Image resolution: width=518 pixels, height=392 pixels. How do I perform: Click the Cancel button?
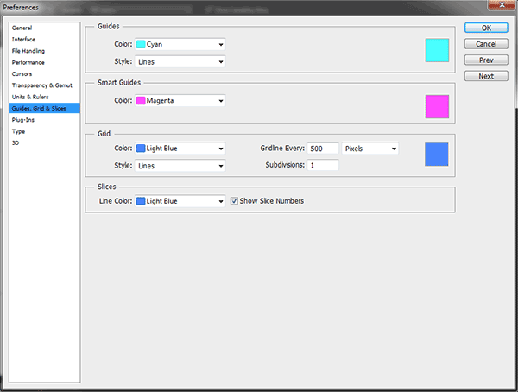click(x=486, y=44)
